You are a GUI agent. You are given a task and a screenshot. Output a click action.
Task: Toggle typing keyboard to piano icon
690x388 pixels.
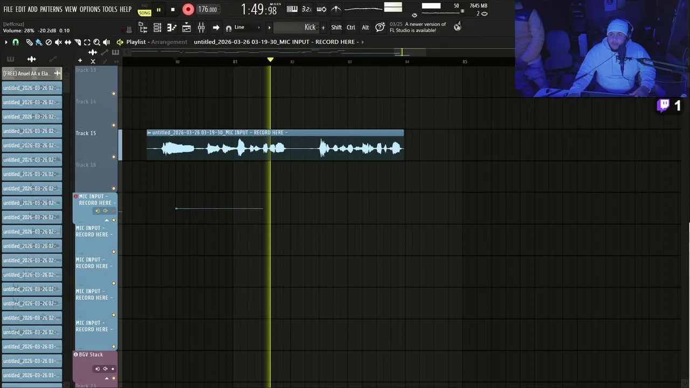[x=292, y=9]
